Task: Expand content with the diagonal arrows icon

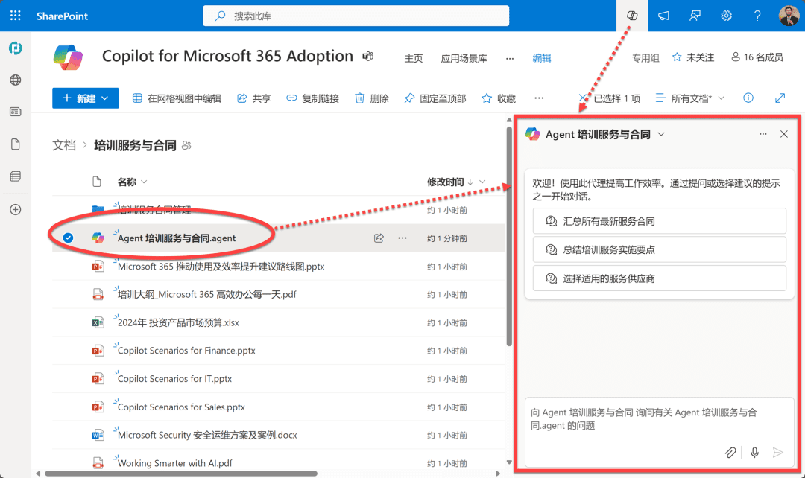Action: point(780,98)
